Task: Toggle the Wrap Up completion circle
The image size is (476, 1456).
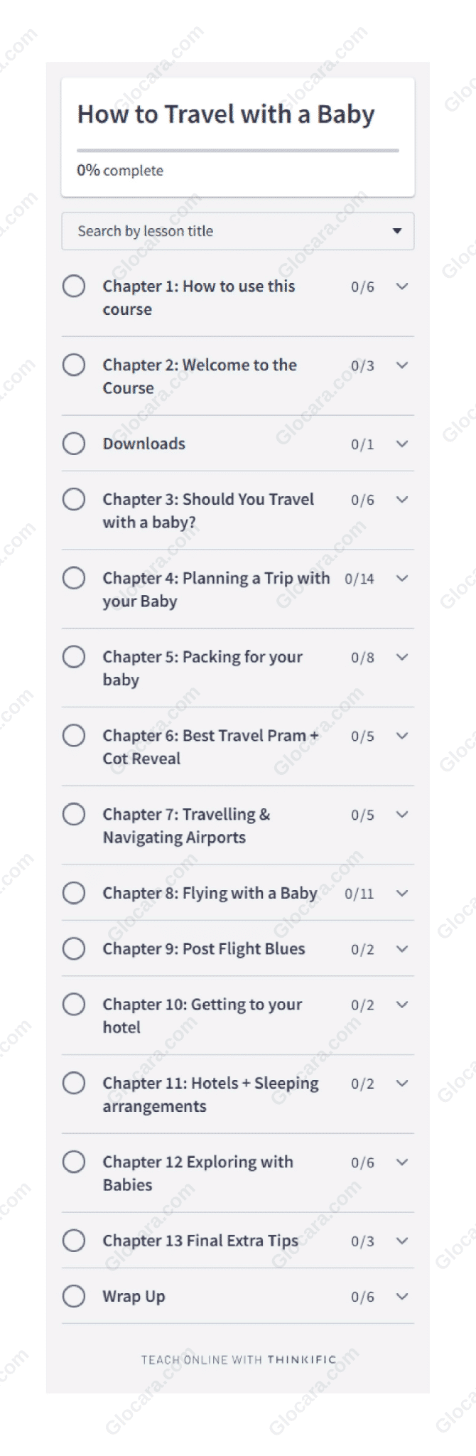Action: click(74, 1297)
